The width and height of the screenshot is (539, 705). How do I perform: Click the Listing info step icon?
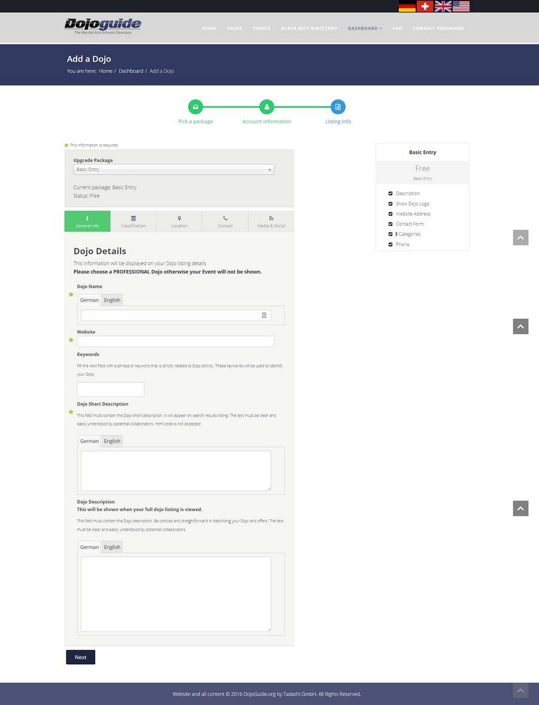(x=338, y=107)
